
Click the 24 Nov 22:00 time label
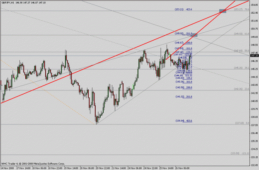click(x=151, y=168)
